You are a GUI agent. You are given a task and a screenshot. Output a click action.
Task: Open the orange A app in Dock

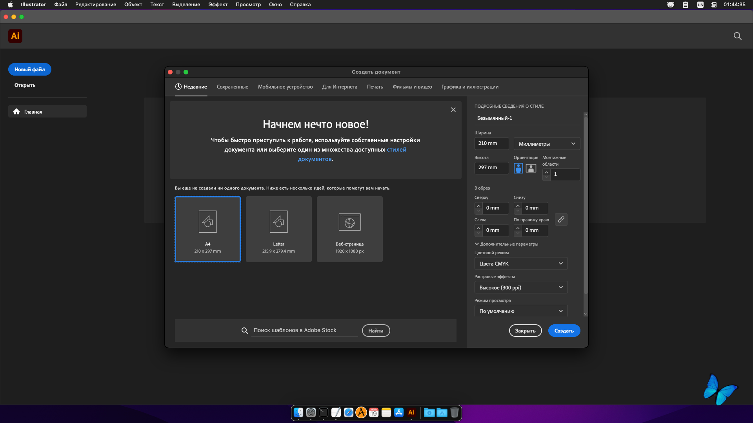(361, 412)
